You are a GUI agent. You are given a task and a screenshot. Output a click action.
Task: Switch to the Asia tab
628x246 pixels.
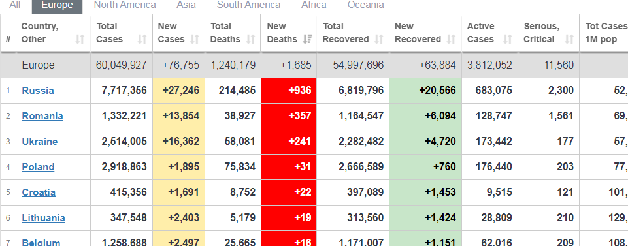coord(186,5)
